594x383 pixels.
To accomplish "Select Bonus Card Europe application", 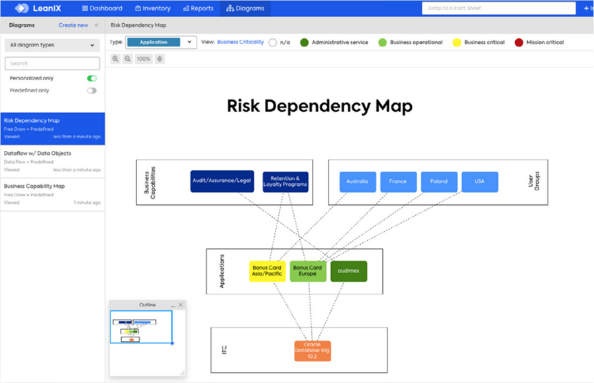I will tap(308, 271).
